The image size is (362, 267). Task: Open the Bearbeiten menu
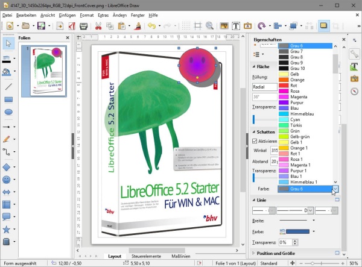click(x=26, y=15)
